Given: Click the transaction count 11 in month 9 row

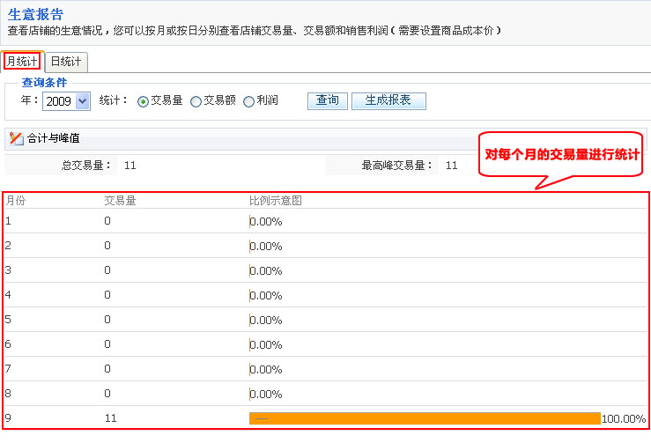Looking at the screenshot, I should click(111, 418).
